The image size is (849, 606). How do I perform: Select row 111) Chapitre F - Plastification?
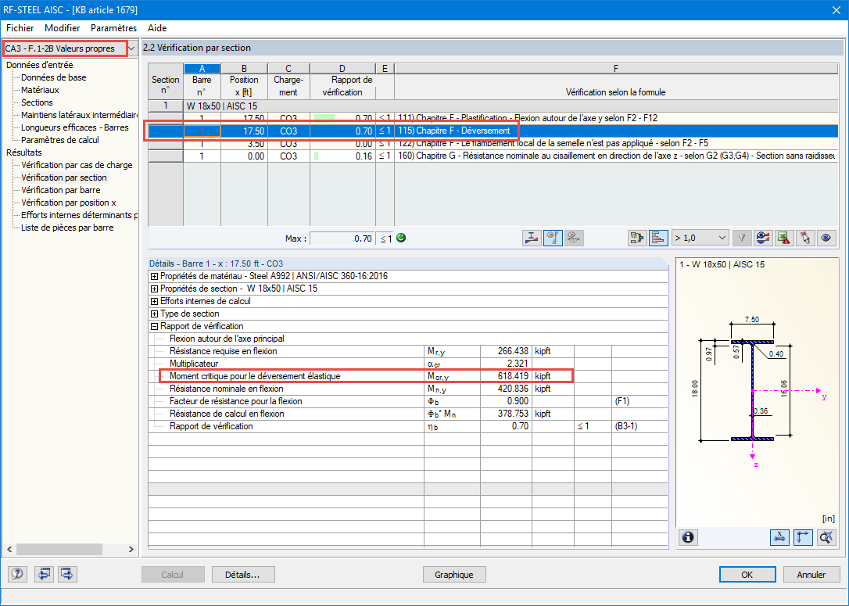click(493, 117)
